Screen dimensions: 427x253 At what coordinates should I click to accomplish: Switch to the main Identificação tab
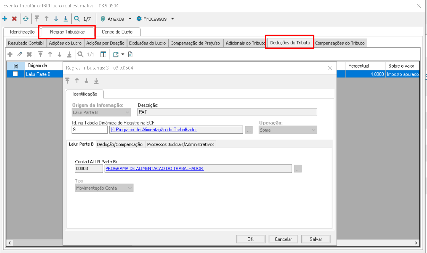coord(22,32)
